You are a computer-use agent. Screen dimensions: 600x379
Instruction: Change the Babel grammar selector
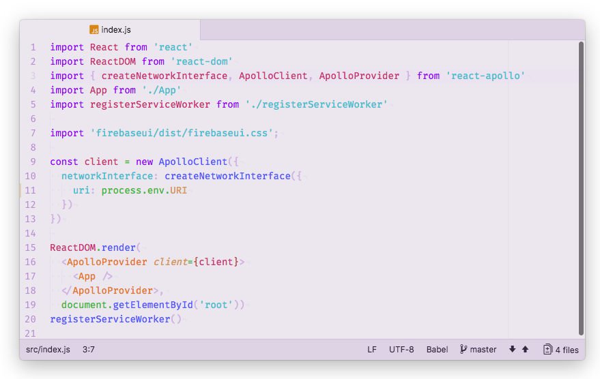click(x=437, y=350)
